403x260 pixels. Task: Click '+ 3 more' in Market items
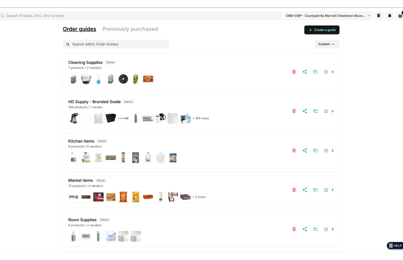pyautogui.click(x=199, y=197)
